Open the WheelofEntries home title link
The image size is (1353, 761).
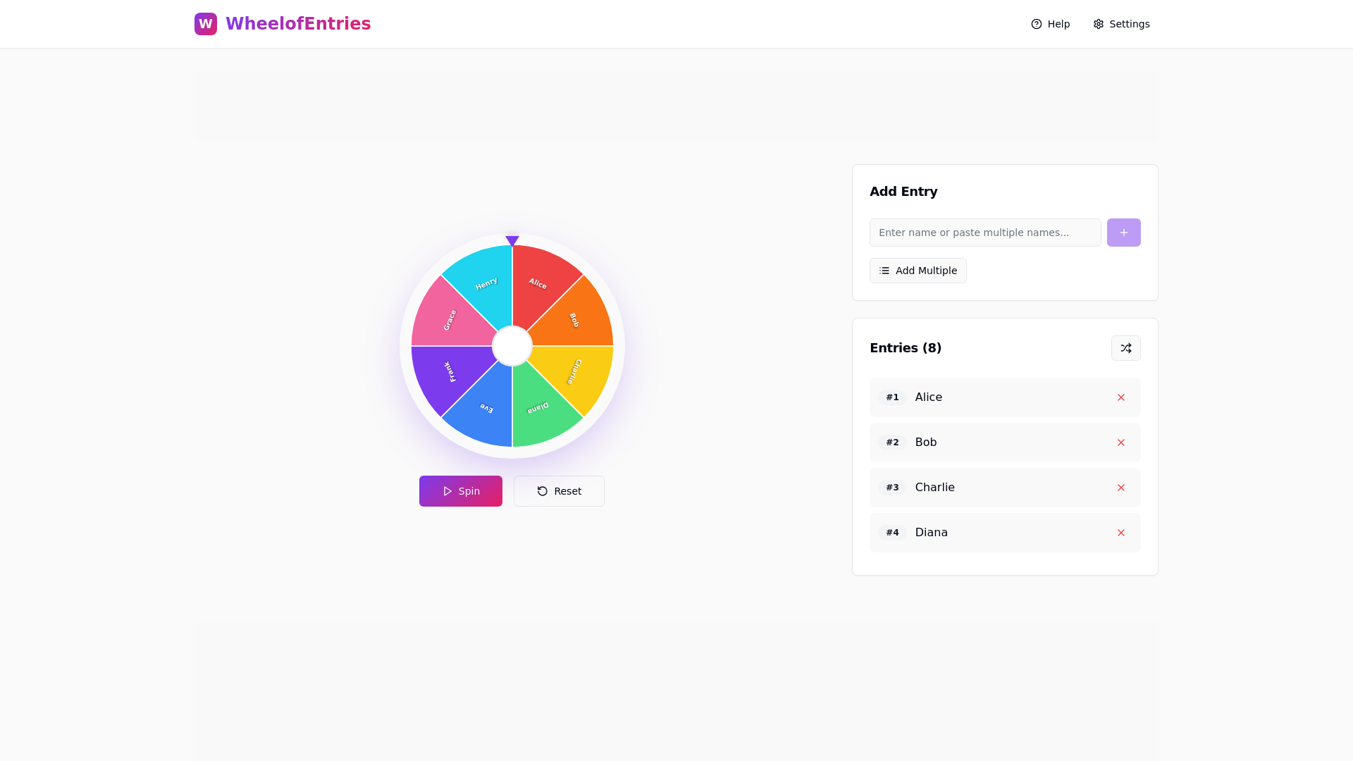click(x=298, y=24)
